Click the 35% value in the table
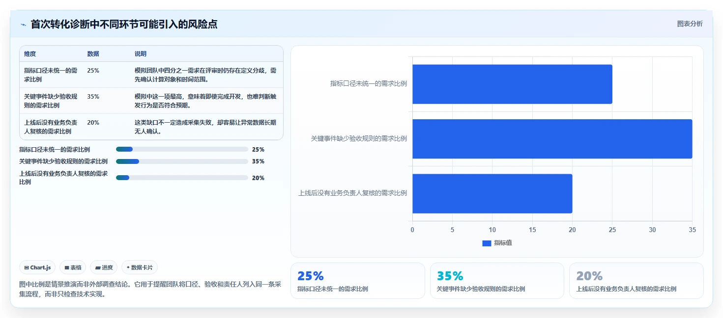723x318 pixels. tap(93, 97)
